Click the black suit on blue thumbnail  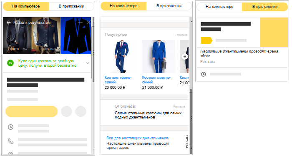click(76, 35)
